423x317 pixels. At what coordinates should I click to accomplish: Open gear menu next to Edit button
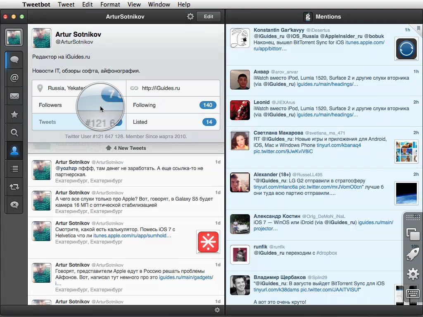(x=190, y=17)
